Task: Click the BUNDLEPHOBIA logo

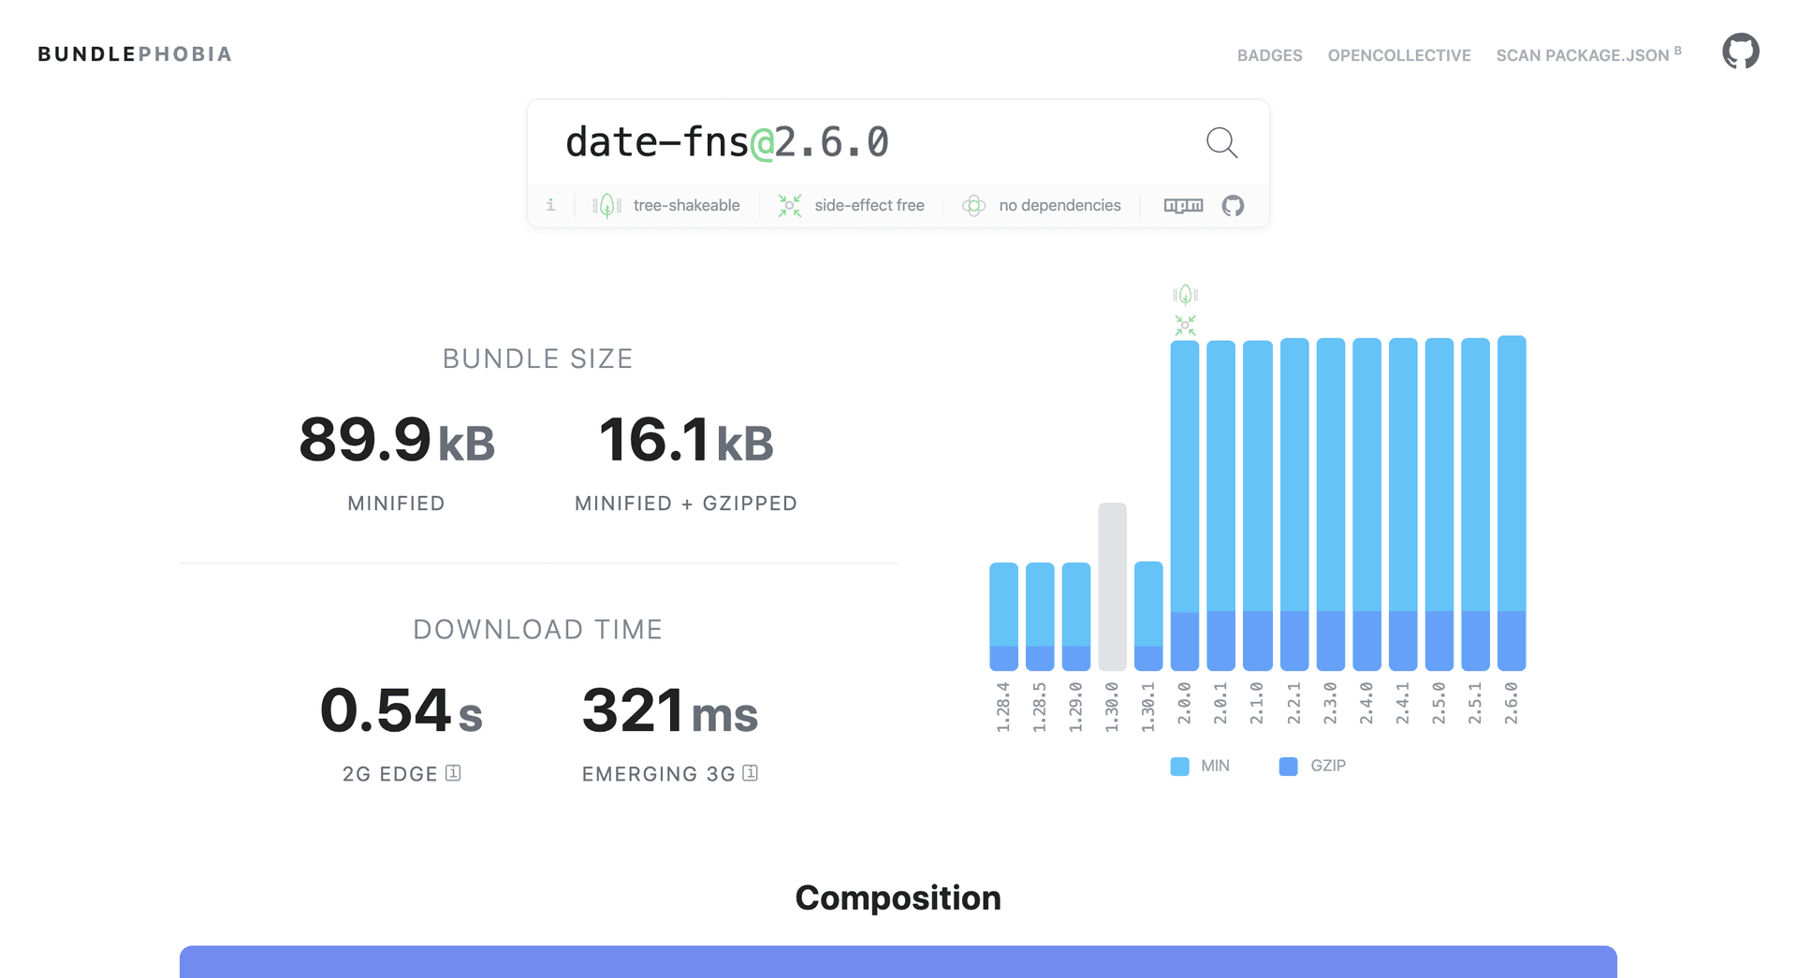Action: tap(134, 53)
